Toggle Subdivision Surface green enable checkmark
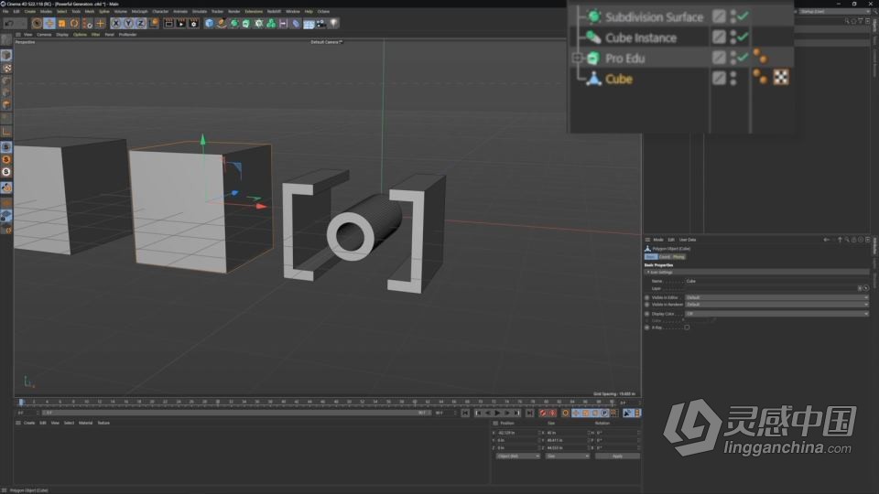Viewport: 879px width, 494px height. [x=743, y=16]
